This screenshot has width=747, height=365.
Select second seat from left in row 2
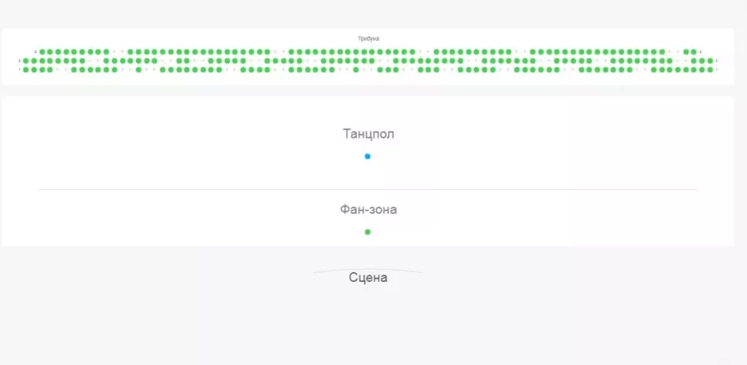33,61
